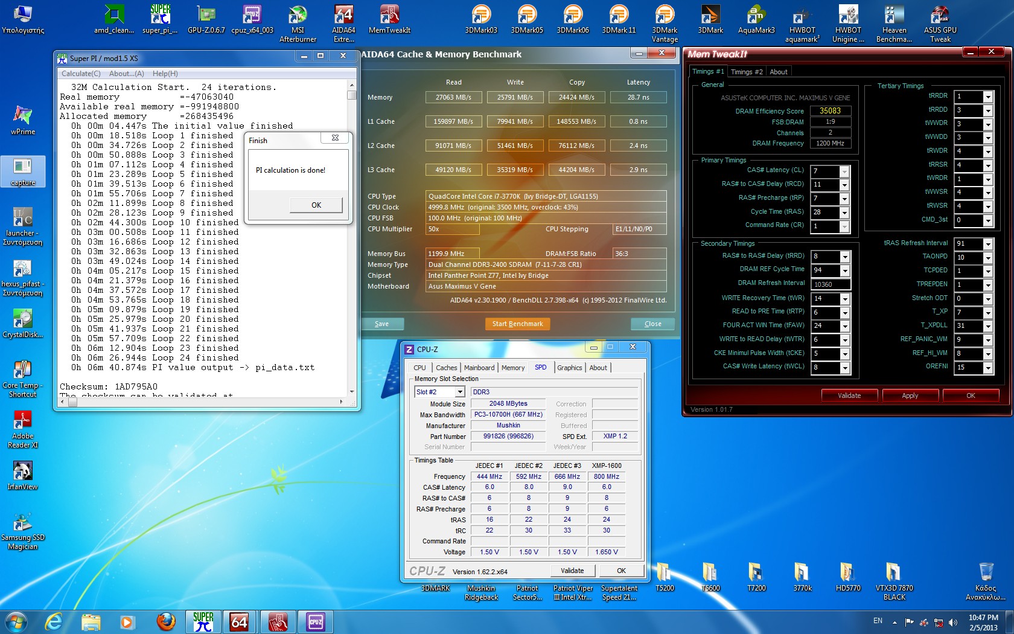Open the About tab in MemTweakIt

tap(779, 72)
